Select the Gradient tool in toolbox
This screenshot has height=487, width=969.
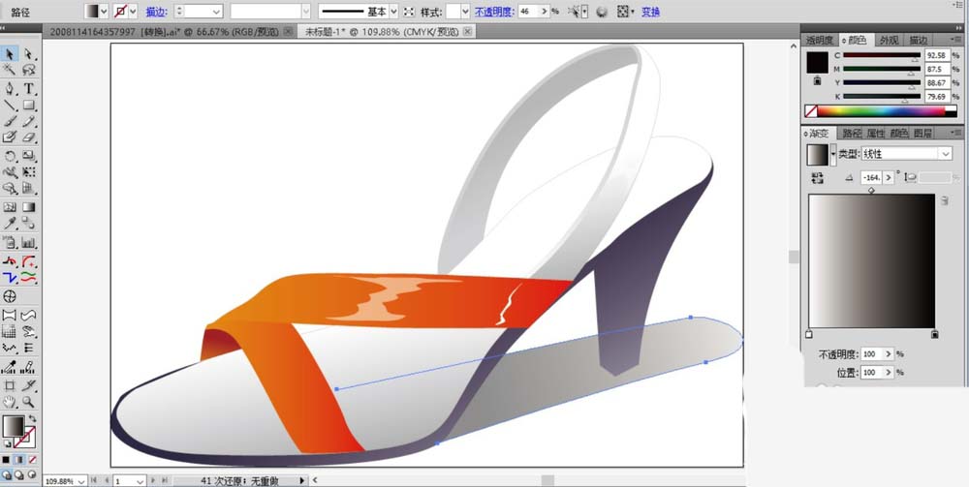(28, 207)
